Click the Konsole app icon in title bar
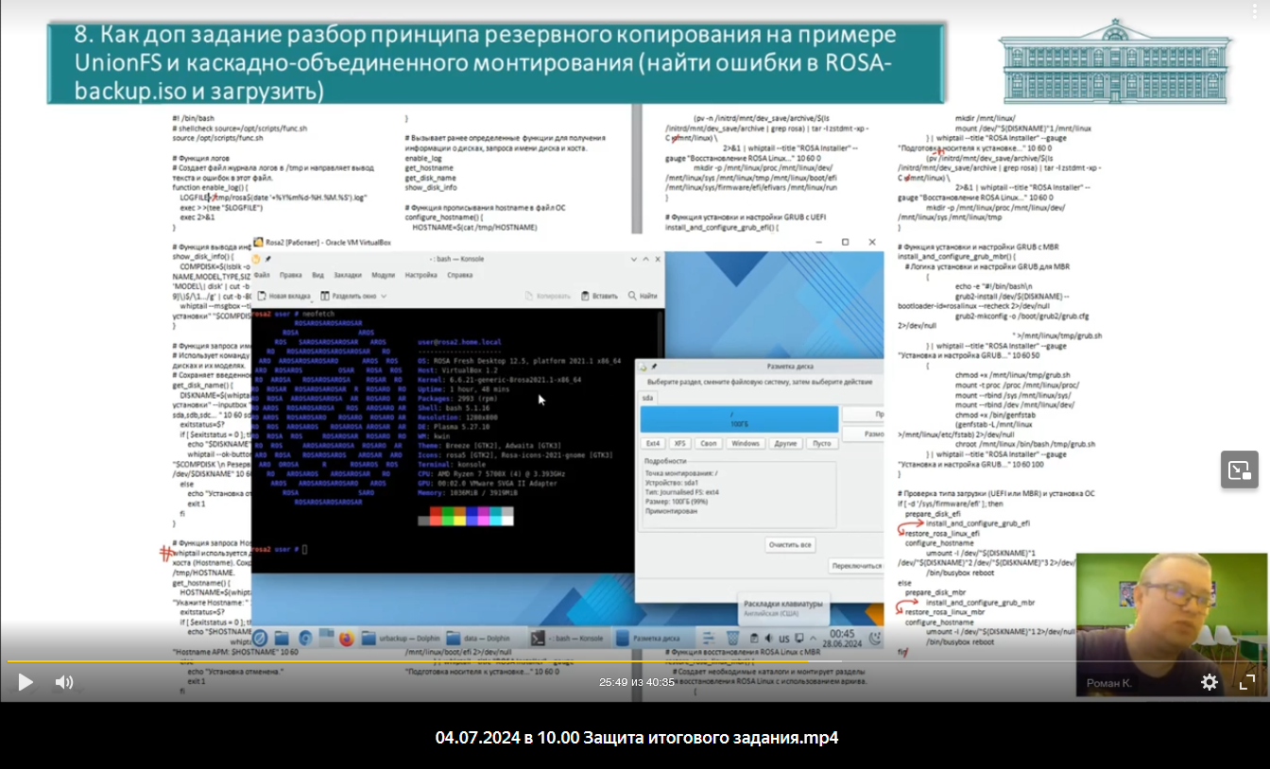The width and height of the screenshot is (1270, 769). tap(256, 259)
